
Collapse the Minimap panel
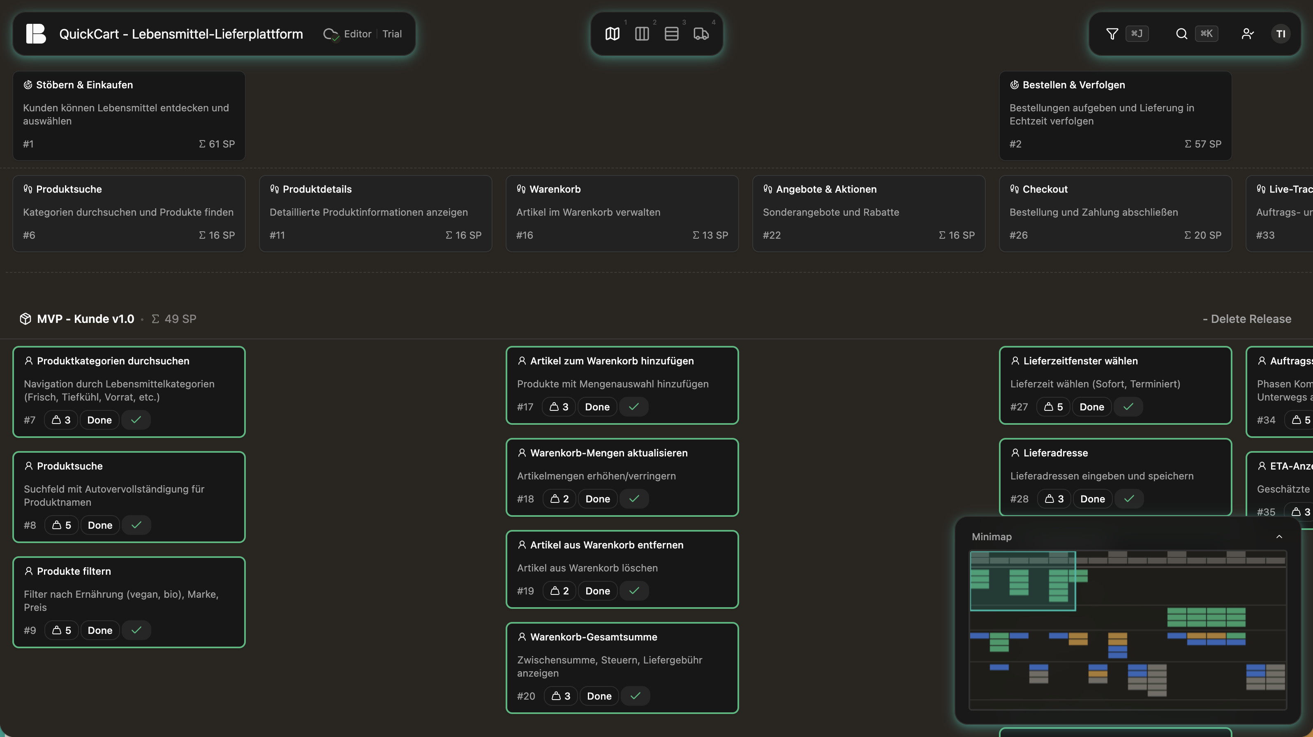[x=1279, y=537]
